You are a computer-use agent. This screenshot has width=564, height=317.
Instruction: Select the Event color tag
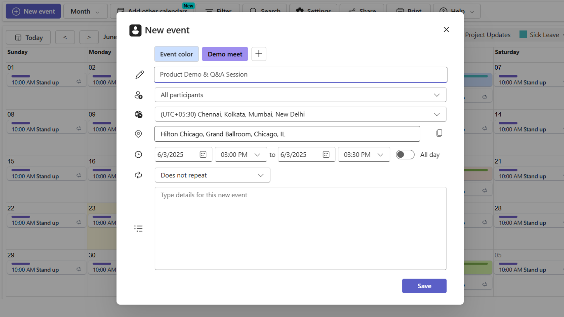click(x=177, y=54)
